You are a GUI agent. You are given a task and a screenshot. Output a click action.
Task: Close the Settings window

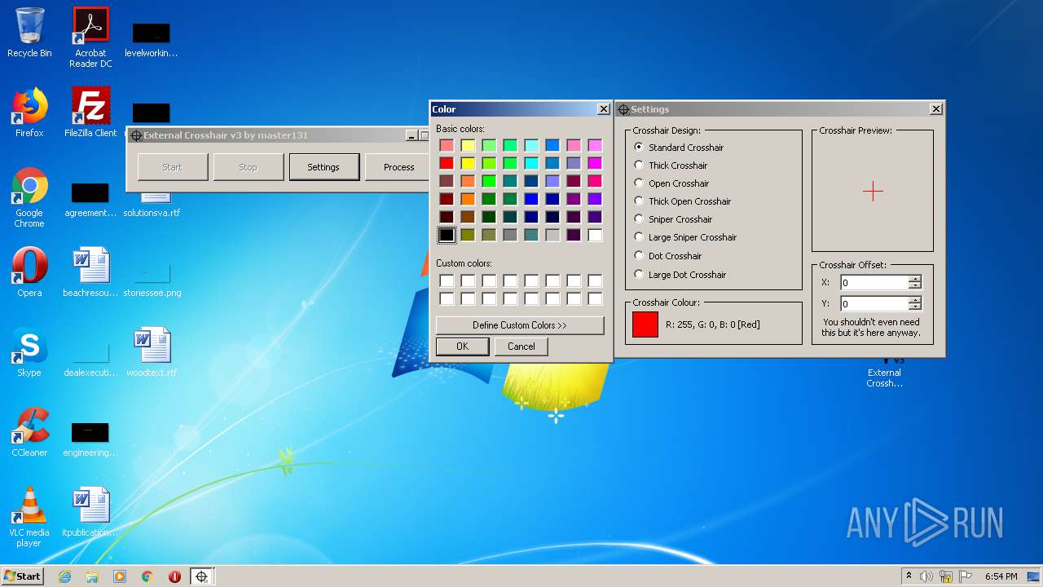[x=936, y=108]
